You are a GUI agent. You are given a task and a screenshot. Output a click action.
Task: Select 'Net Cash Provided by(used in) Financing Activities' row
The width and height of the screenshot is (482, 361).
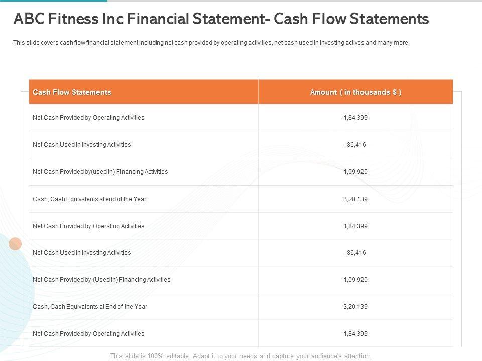click(100, 172)
